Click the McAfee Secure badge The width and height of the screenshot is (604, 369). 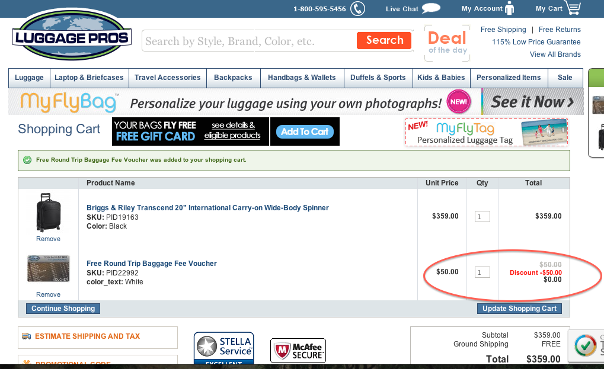click(298, 351)
